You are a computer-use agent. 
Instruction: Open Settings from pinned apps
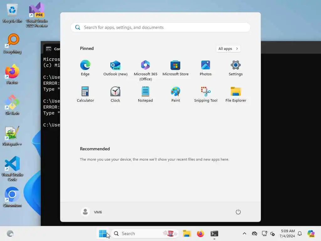pos(236,68)
